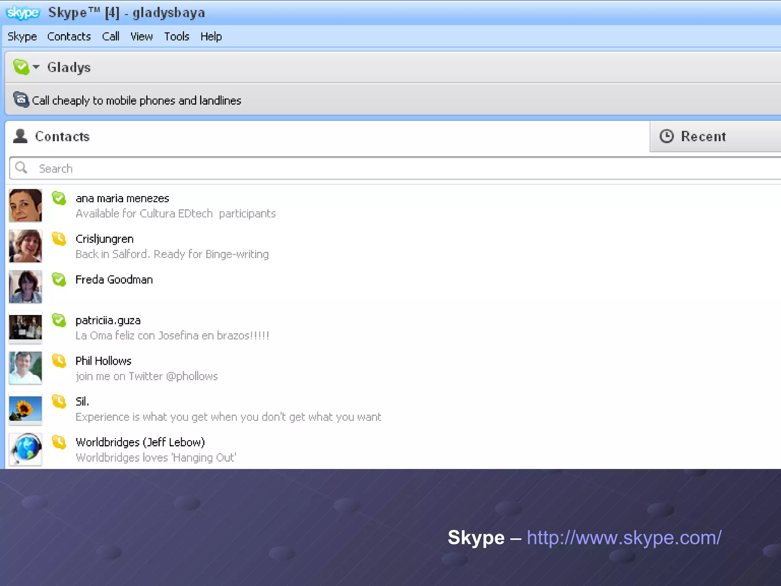Click Crisljungren avatar picture
This screenshot has height=586, width=781.
pyautogui.click(x=26, y=246)
